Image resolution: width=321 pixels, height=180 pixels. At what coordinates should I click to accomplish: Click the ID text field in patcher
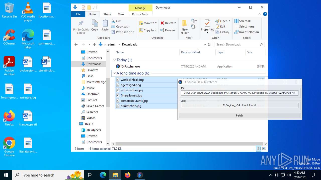pyautogui.click(x=239, y=93)
